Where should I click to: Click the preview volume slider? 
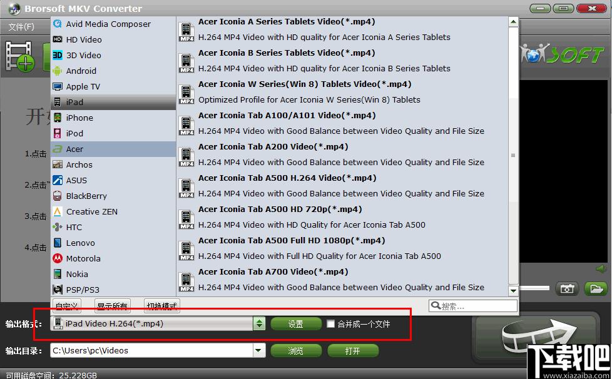tap(534, 288)
